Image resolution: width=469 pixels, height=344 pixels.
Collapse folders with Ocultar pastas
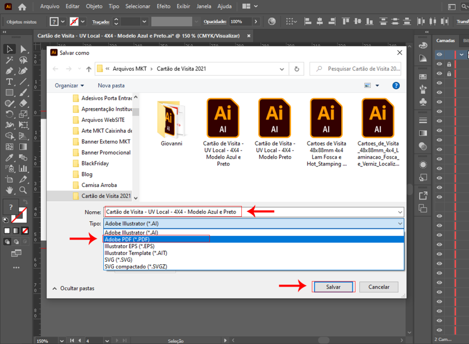coord(73,289)
